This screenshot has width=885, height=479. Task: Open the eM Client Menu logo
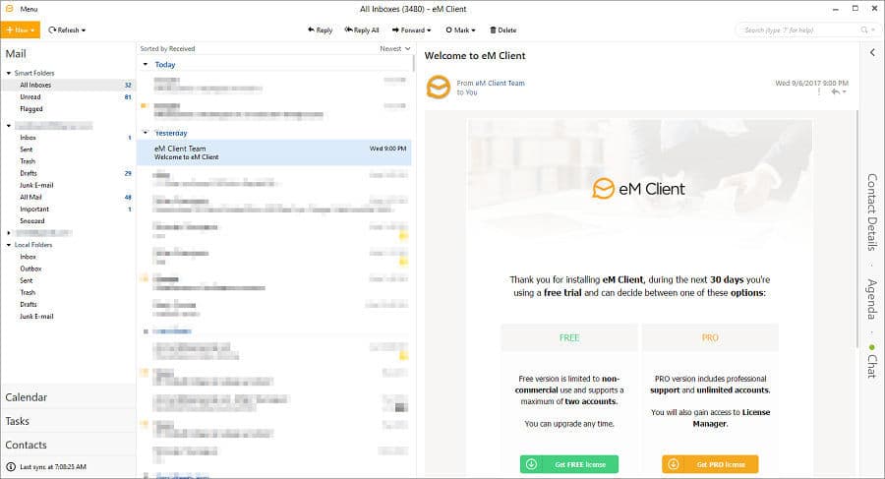[x=9, y=9]
